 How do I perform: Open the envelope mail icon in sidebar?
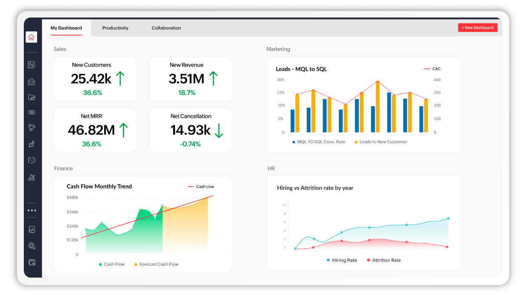31,81
